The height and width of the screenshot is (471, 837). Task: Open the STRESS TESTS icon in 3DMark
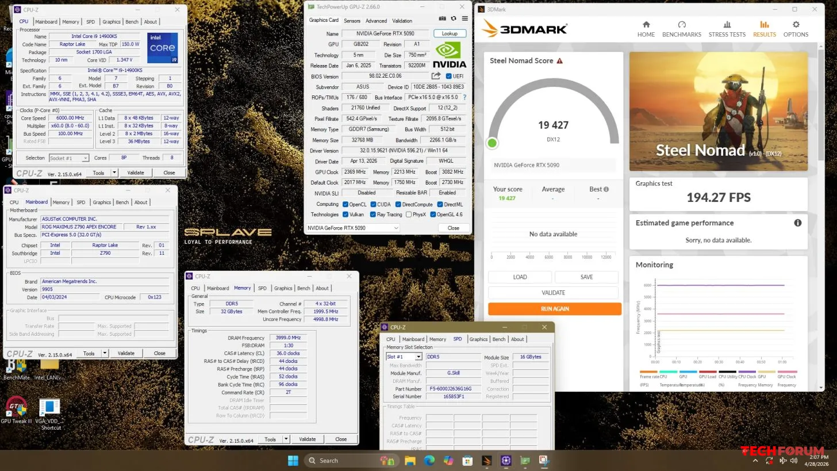tap(727, 25)
